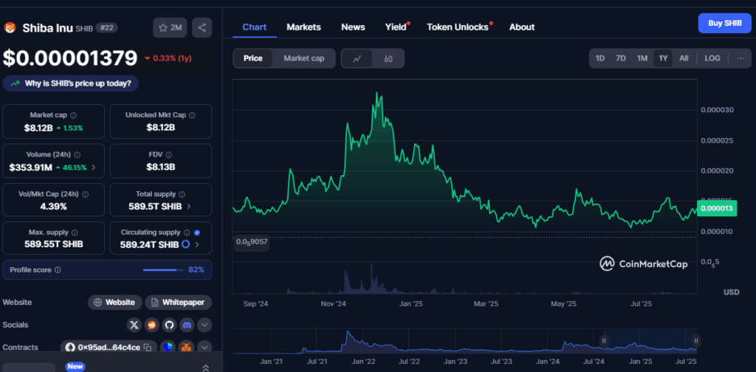Open Volume (24h) info icon
The image size is (756, 372).
77,155
